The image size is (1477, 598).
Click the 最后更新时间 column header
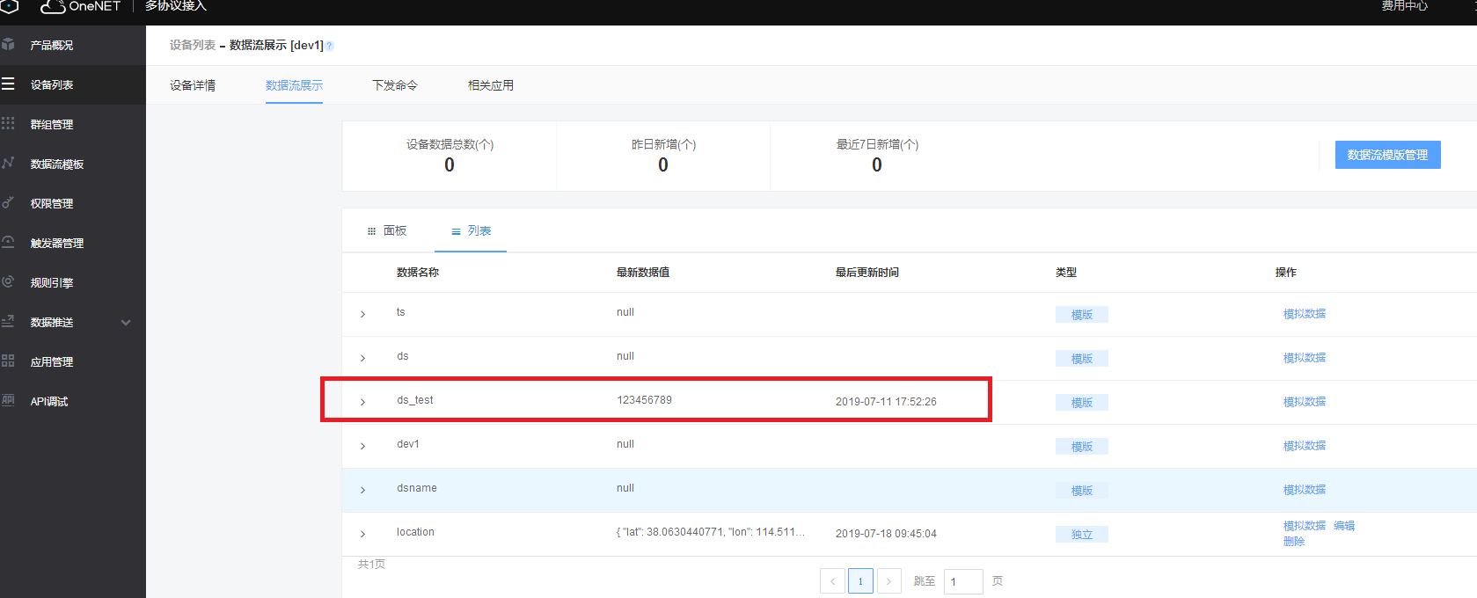coord(867,273)
